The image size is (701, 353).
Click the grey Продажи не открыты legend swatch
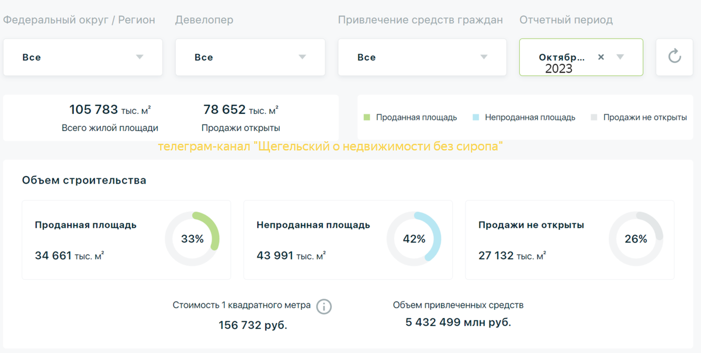pos(594,117)
